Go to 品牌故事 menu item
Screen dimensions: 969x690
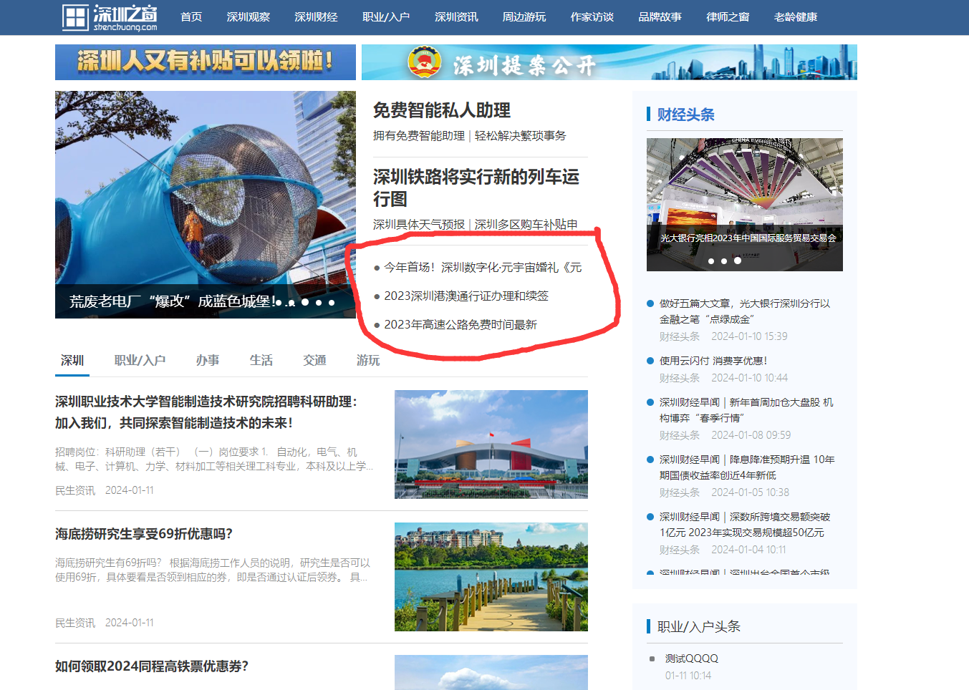coord(660,17)
